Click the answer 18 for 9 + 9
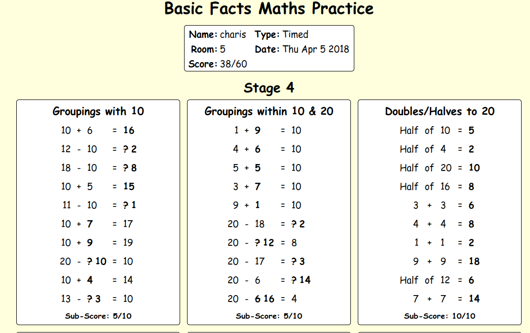This screenshot has height=333, width=530. pyautogui.click(x=474, y=261)
